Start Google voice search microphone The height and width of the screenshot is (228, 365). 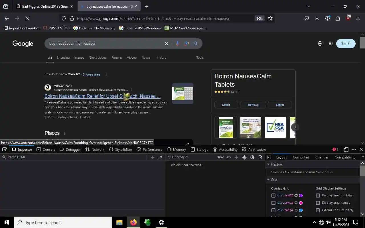[x=177, y=43]
